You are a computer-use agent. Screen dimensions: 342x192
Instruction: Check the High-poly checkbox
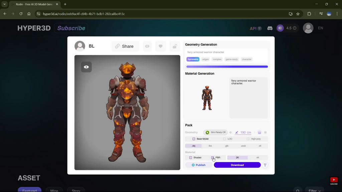click(248, 139)
